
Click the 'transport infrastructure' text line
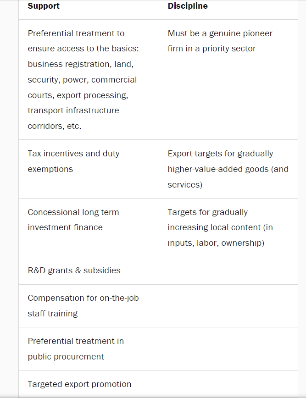[73, 111]
